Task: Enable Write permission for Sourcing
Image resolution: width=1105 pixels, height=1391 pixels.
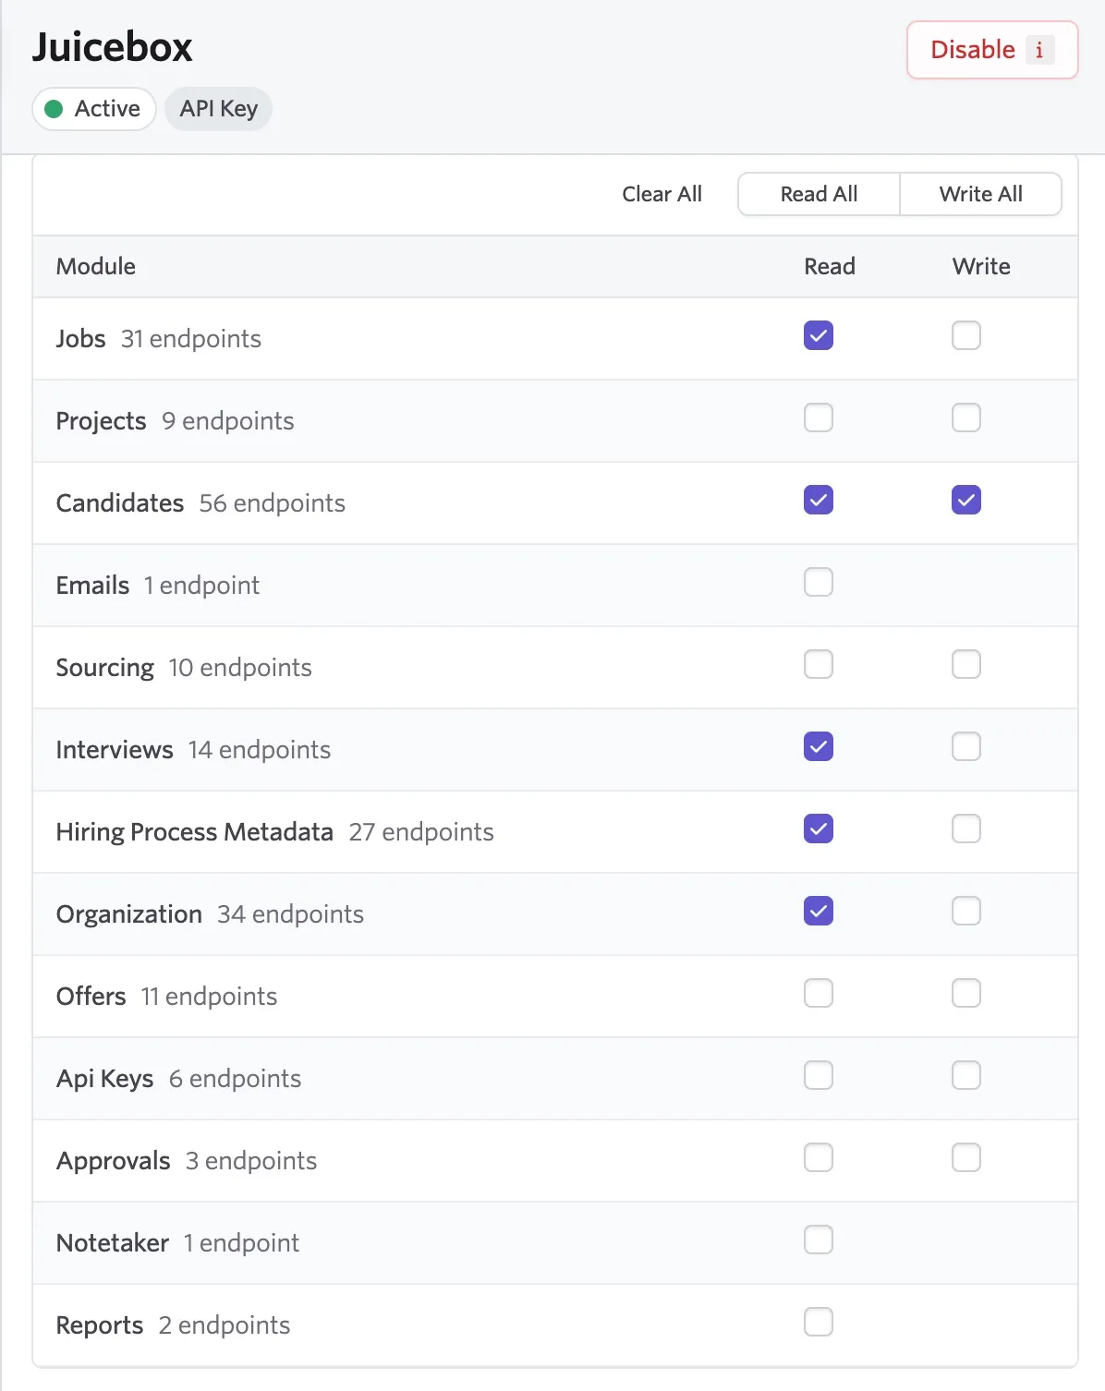Action: [966, 664]
